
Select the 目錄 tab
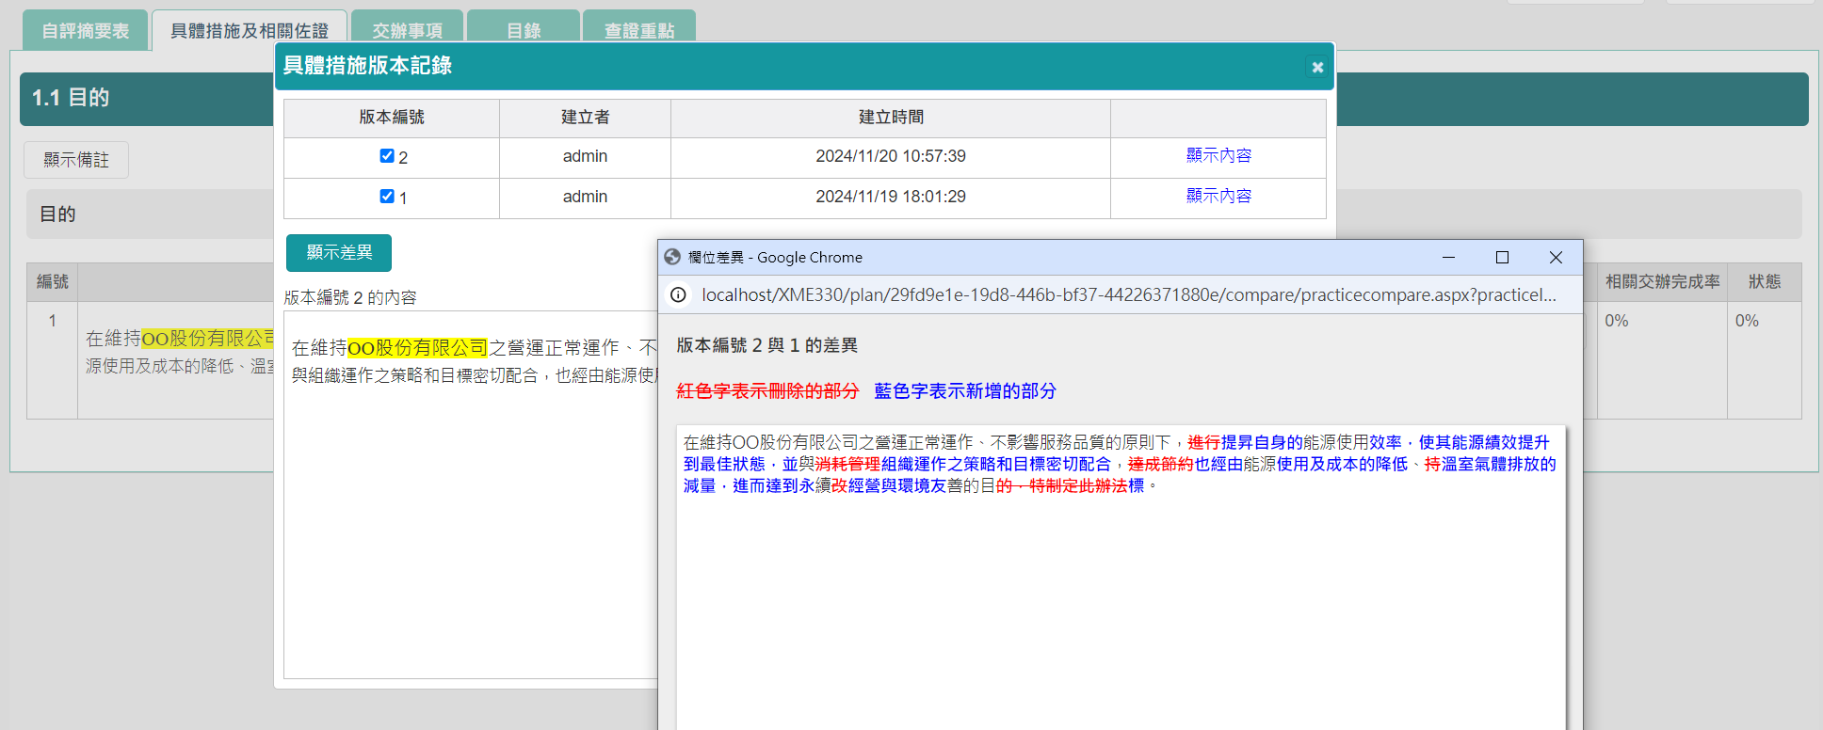point(524,31)
